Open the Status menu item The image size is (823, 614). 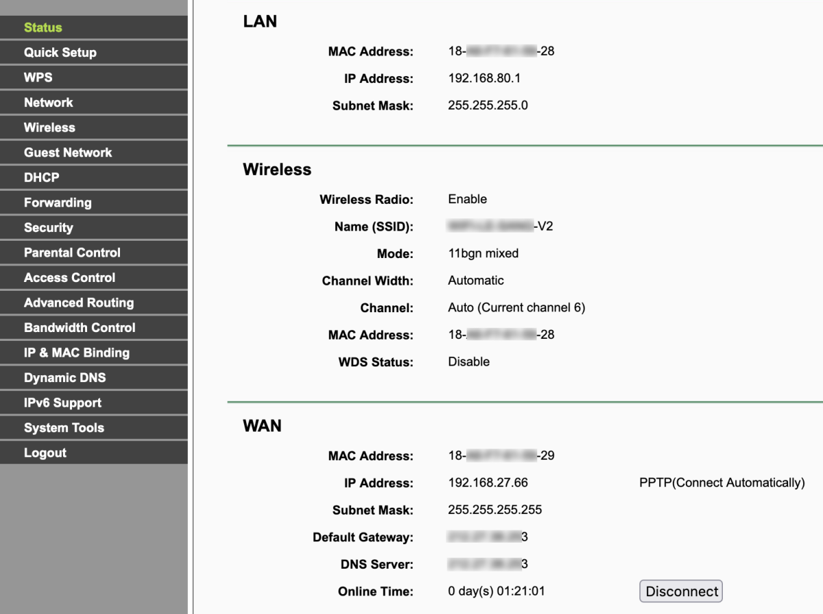(43, 27)
